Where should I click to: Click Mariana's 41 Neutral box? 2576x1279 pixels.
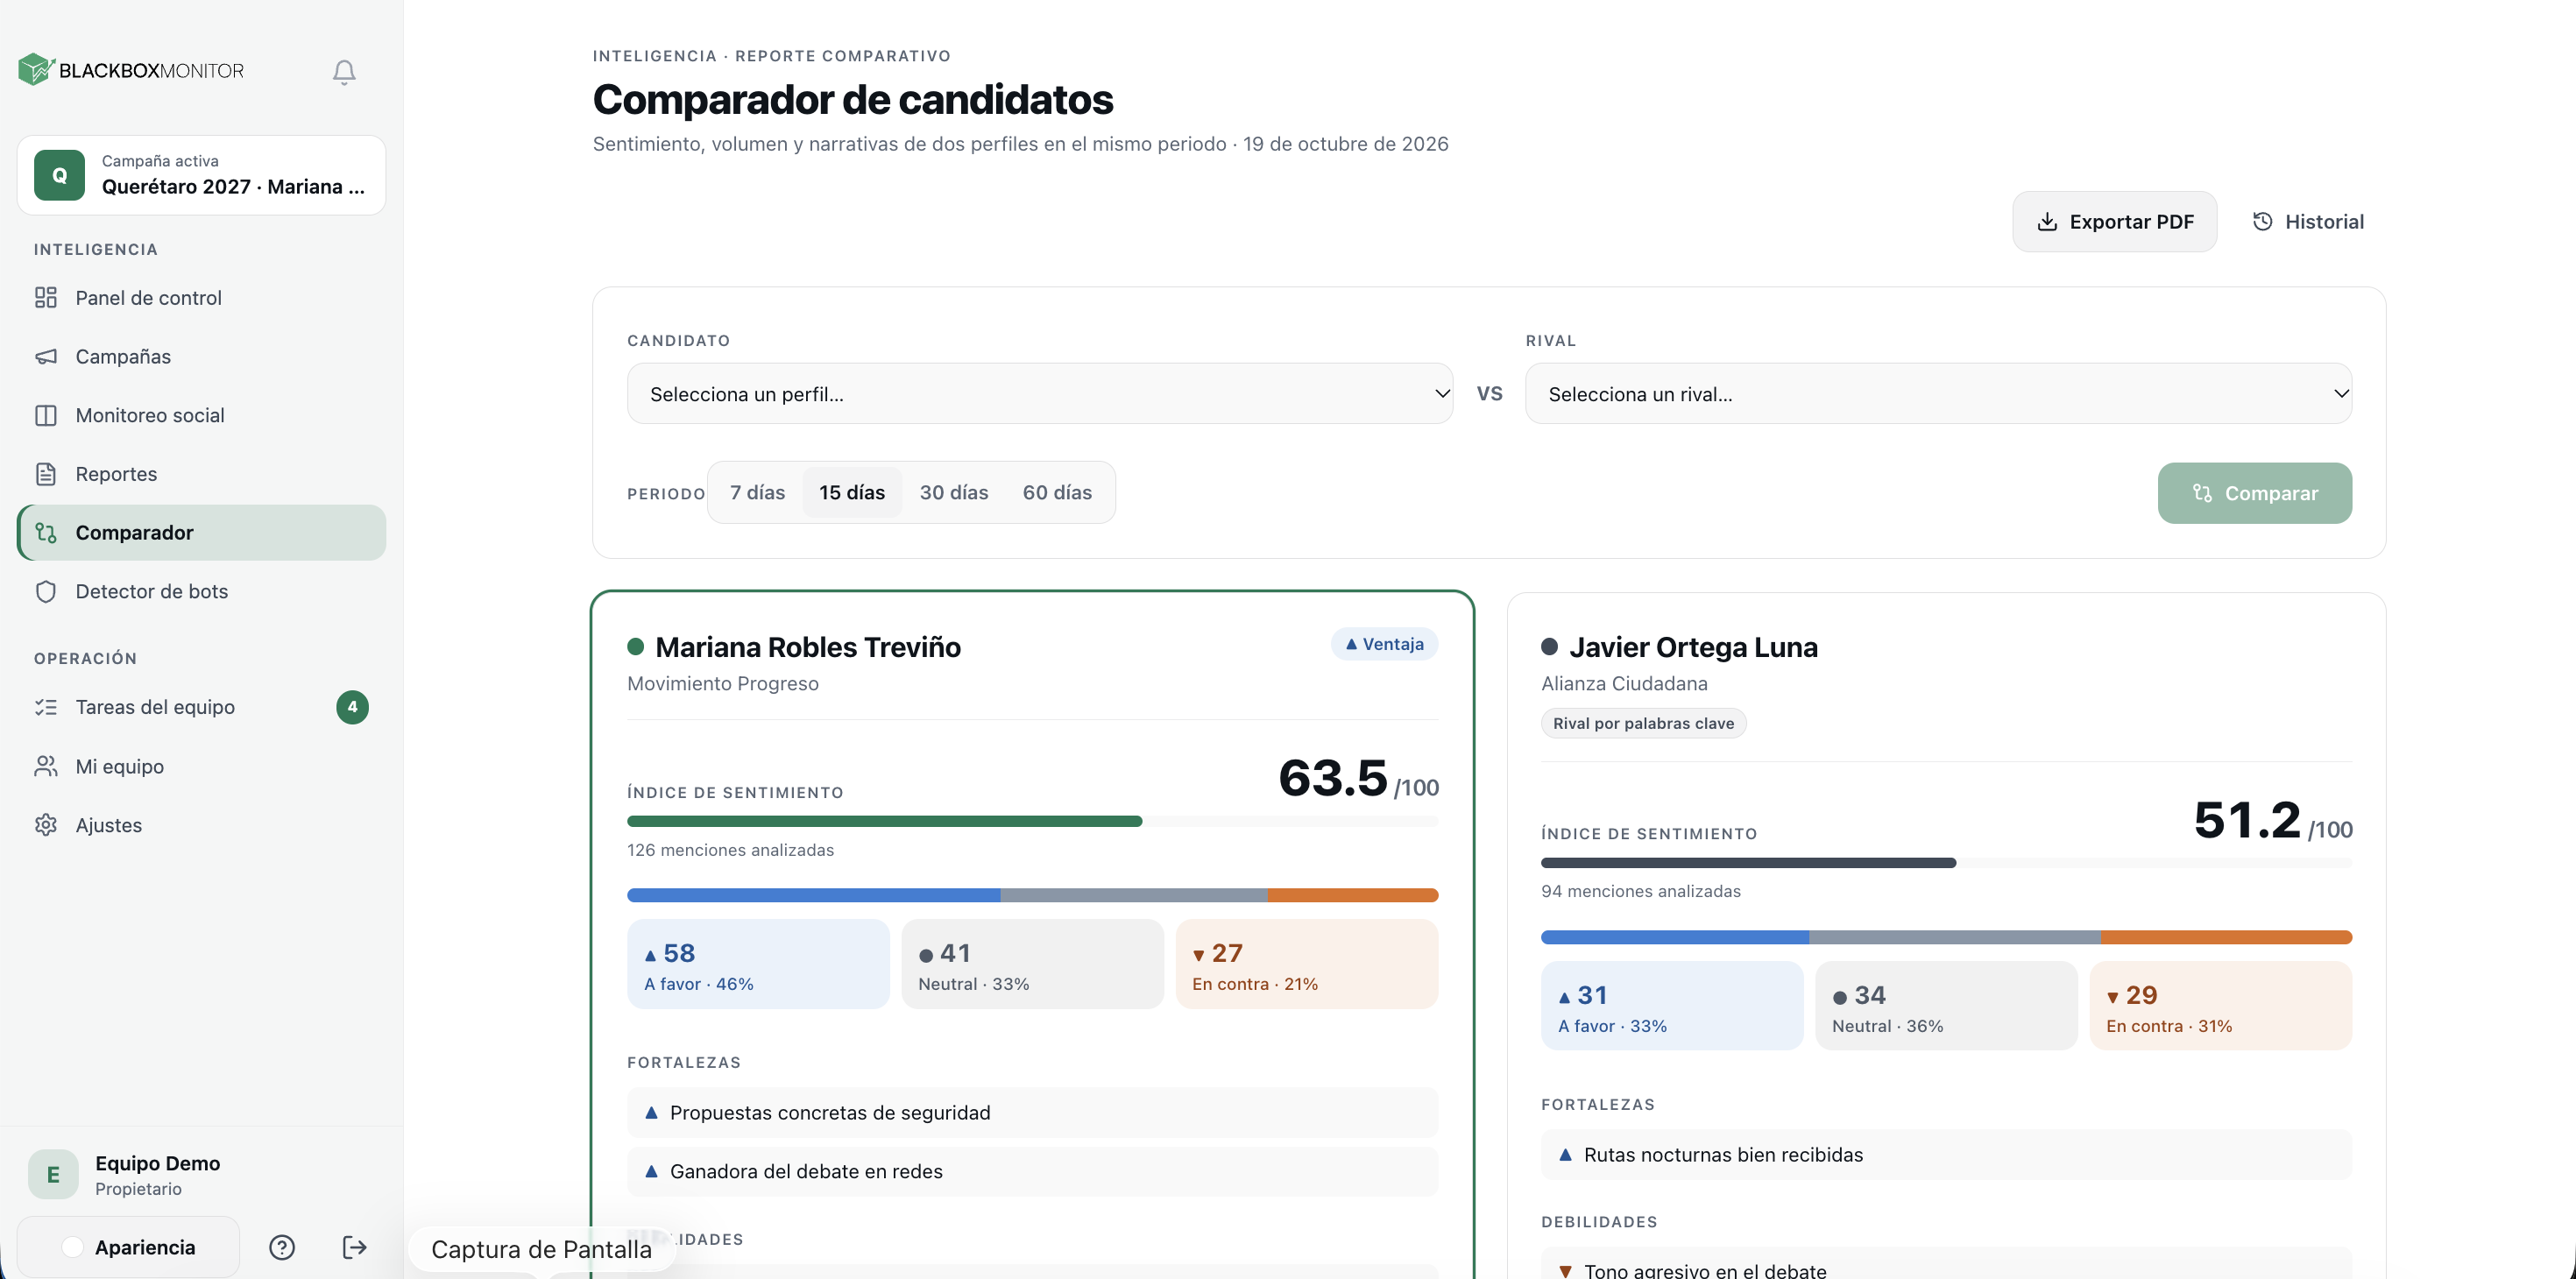click(1032, 964)
